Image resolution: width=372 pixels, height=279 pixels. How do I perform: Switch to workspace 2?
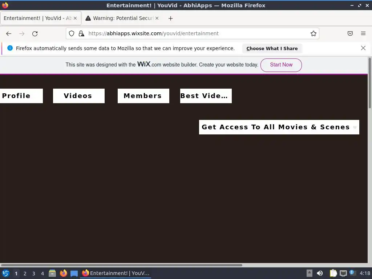tap(25, 274)
